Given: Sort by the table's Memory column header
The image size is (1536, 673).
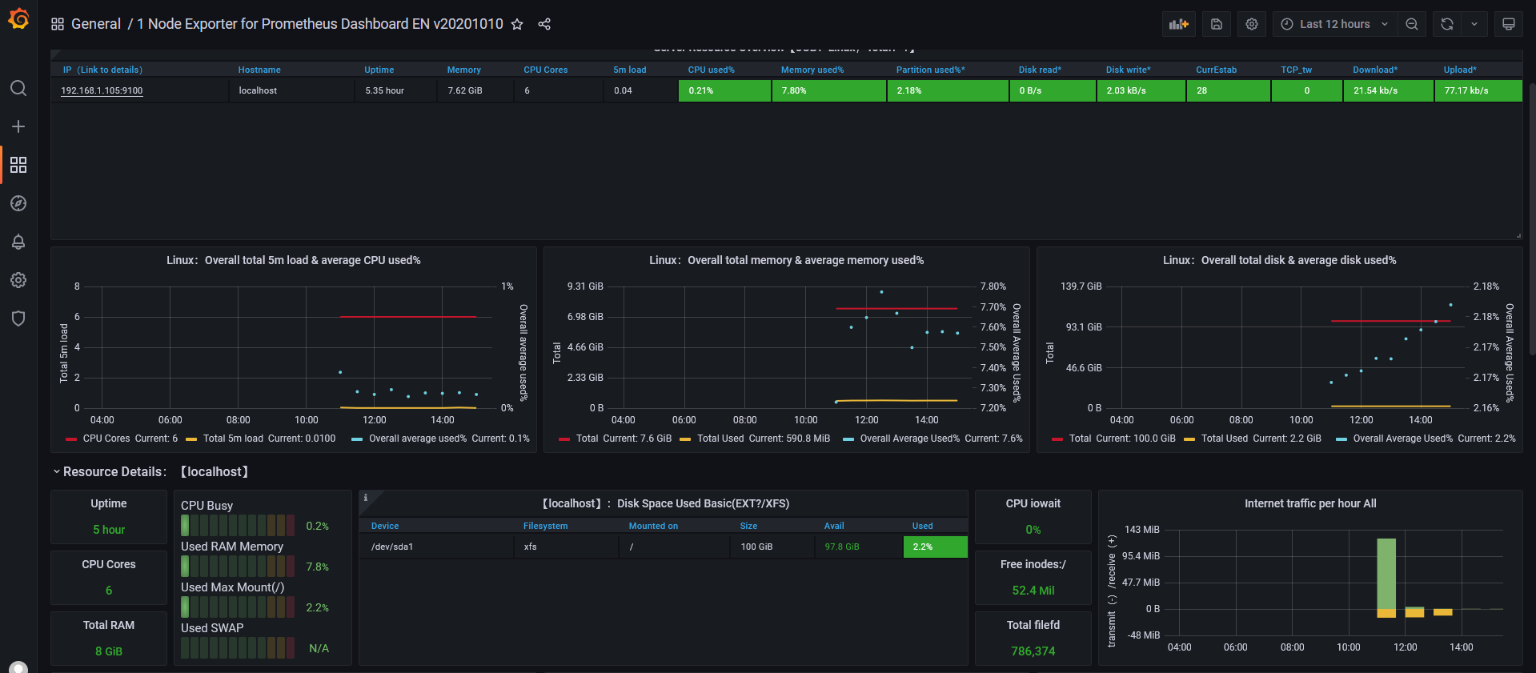Looking at the screenshot, I should pyautogui.click(x=464, y=70).
